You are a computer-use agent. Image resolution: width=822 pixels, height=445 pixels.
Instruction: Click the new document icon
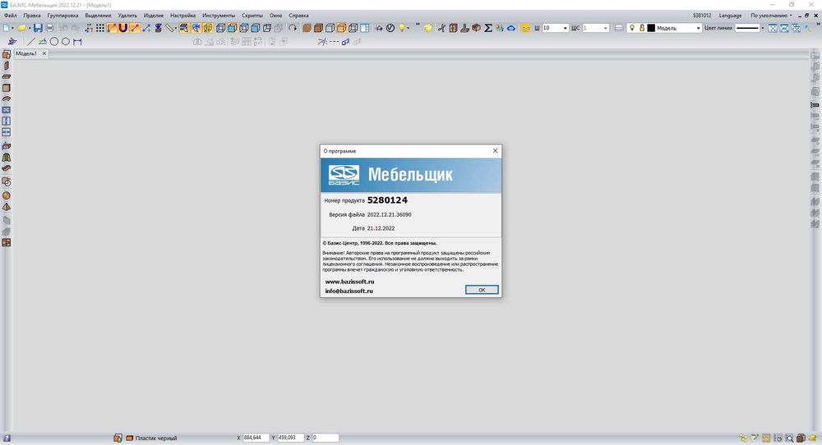tap(7, 28)
